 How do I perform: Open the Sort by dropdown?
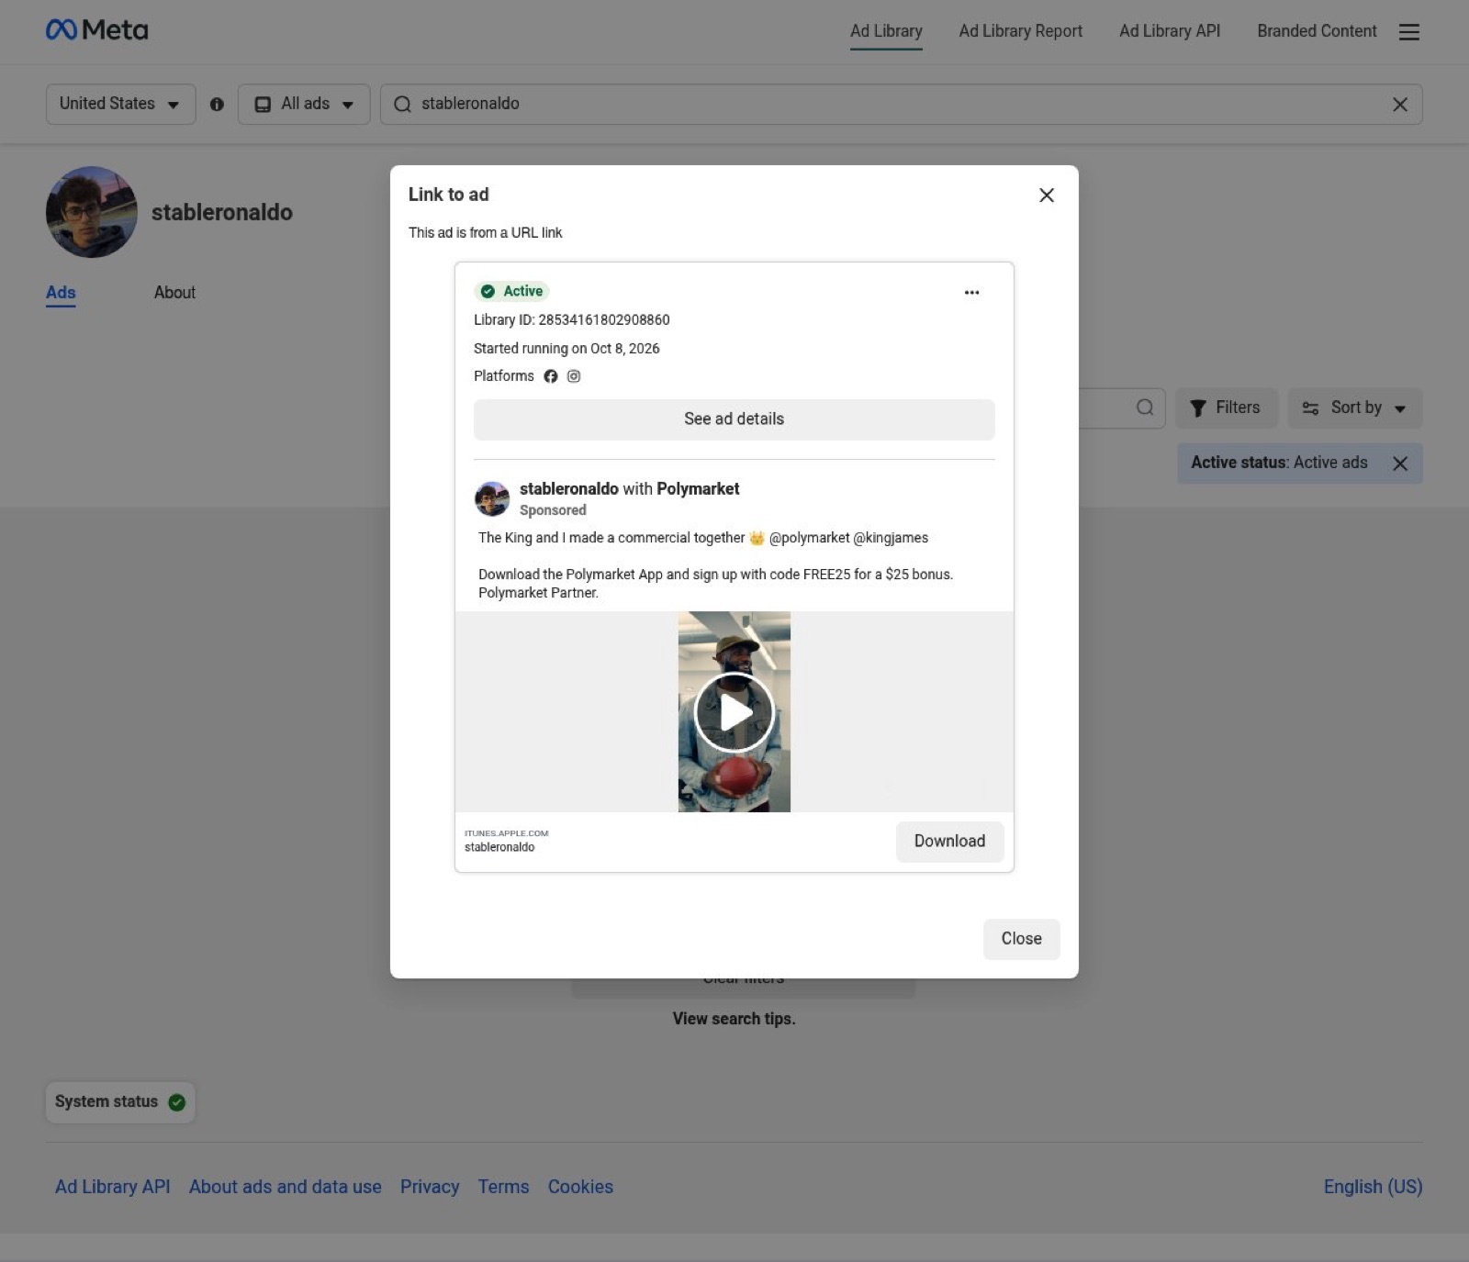tap(1355, 408)
